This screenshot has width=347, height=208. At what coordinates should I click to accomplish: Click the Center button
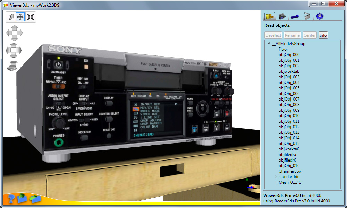[x=310, y=35]
